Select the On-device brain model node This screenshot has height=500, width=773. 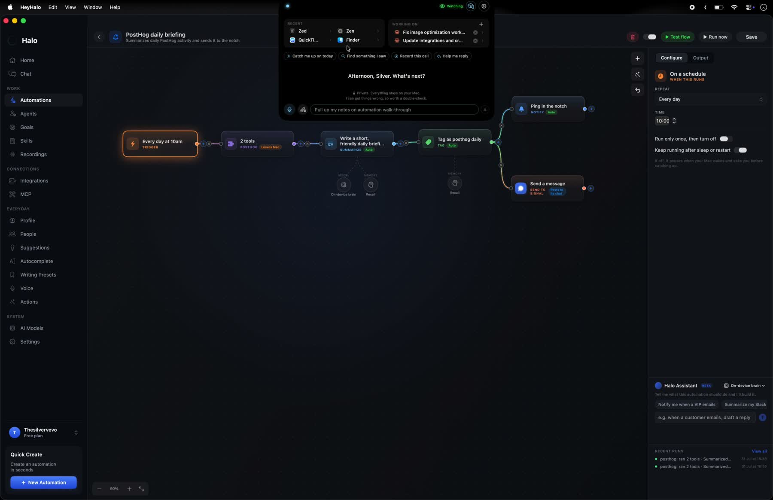coord(344,185)
